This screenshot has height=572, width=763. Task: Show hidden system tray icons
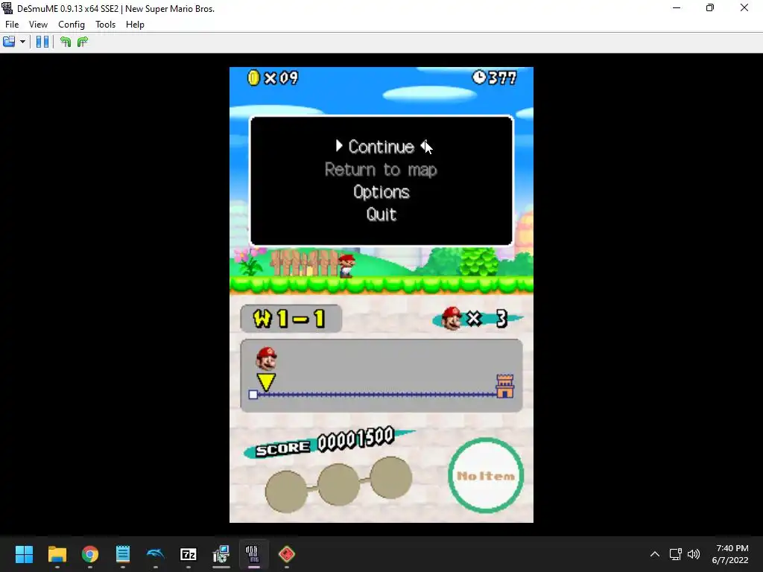click(655, 554)
